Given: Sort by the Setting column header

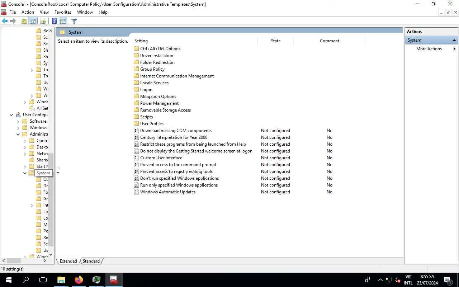Looking at the screenshot, I should (x=195, y=41).
